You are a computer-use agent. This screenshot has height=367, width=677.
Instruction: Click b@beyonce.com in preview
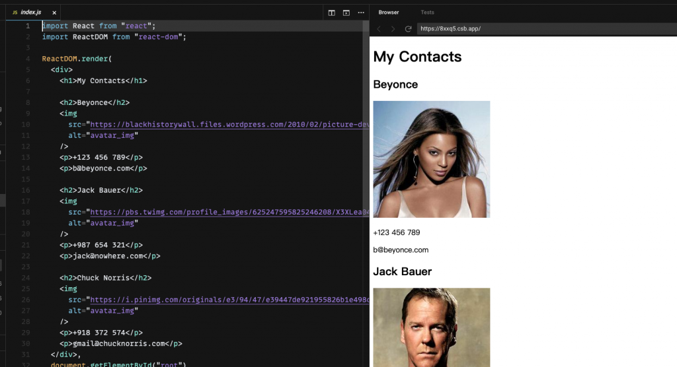tap(401, 250)
